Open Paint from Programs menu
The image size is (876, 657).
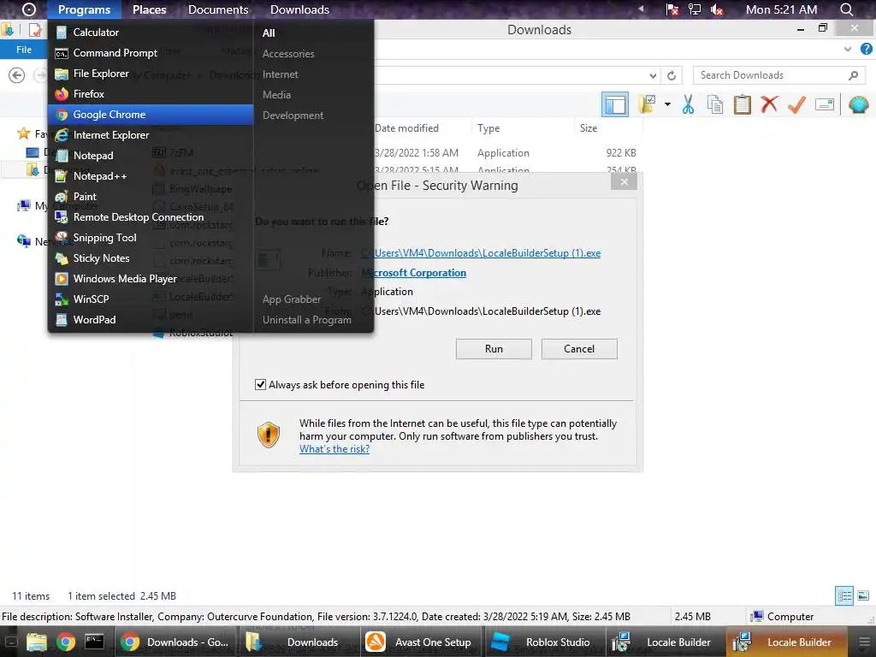pos(151,197)
